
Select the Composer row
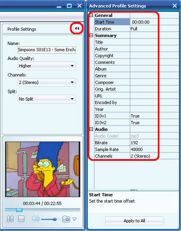click(137, 82)
